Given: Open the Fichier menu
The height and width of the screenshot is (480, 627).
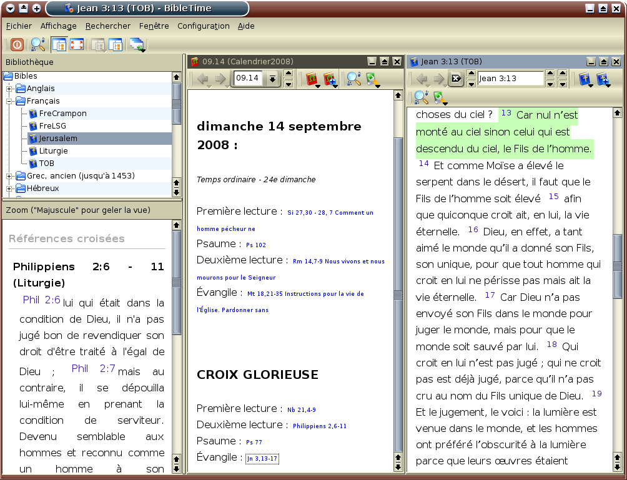Looking at the screenshot, I should click(x=19, y=26).
